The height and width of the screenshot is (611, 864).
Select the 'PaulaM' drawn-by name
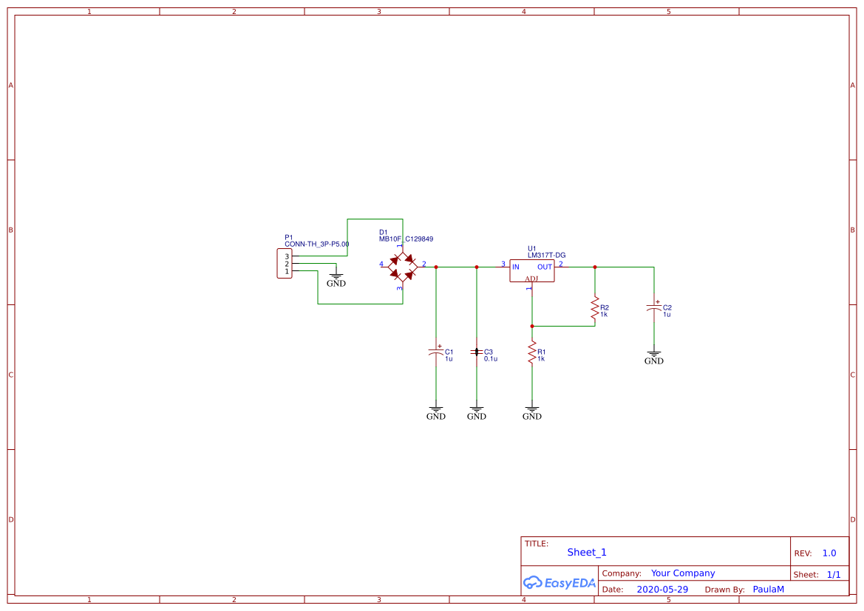[768, 590]
